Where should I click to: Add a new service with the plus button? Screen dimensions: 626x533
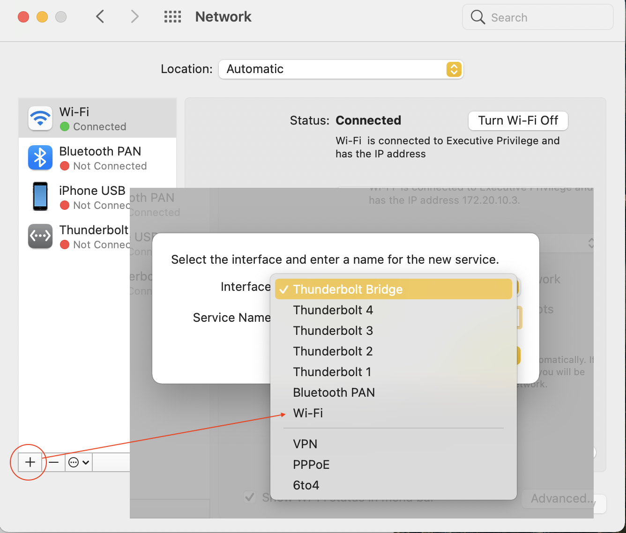tap(30, 462)
